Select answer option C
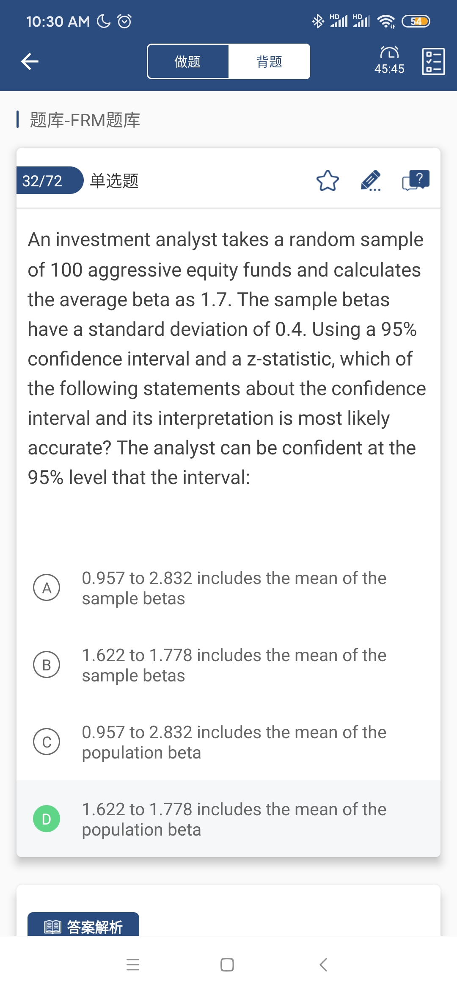Image resolution: width=457 pixels, height=991 pixels. click(x=47, y=742)
